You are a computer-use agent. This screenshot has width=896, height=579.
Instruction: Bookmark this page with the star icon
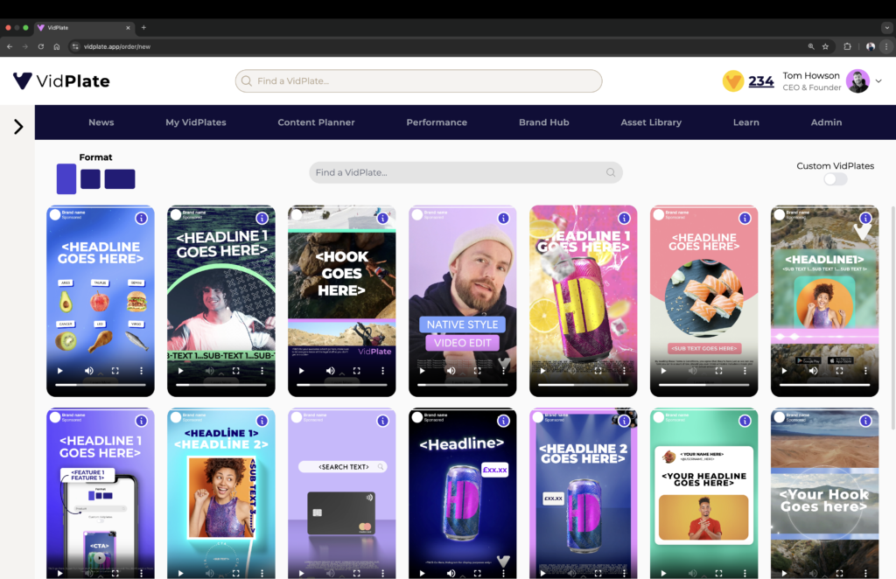(x=825, y=46)
